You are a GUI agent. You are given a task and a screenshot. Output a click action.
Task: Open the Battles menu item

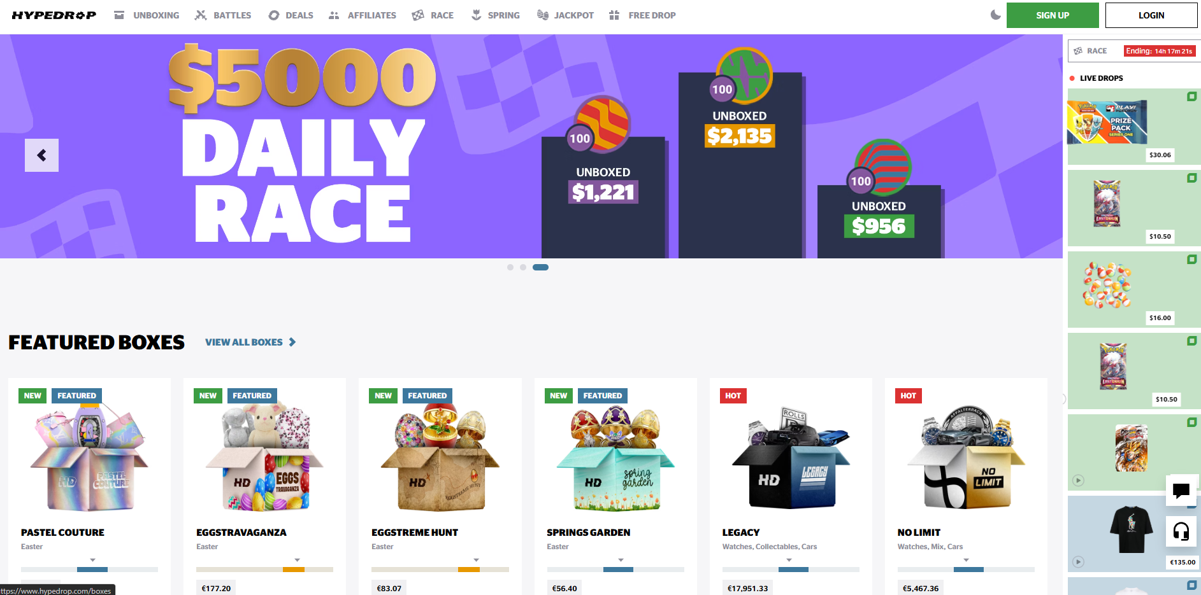(223, 15)
